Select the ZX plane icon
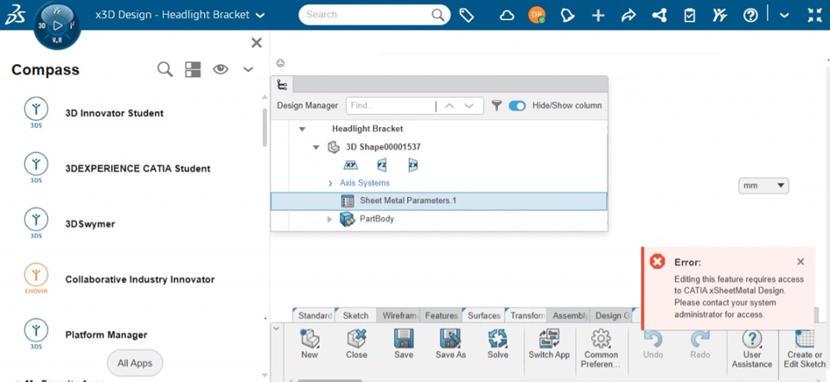 click(413, 165)
